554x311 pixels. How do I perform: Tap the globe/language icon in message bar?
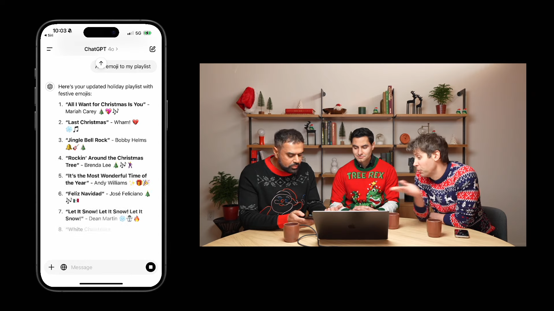(x=63, y=267)
